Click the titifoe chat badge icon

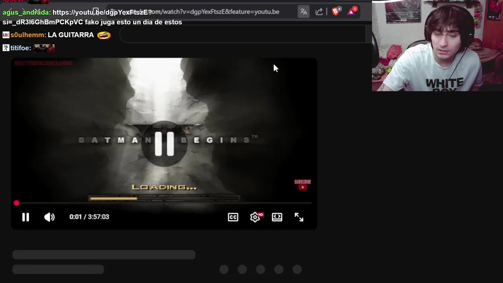tap(6, 48)
